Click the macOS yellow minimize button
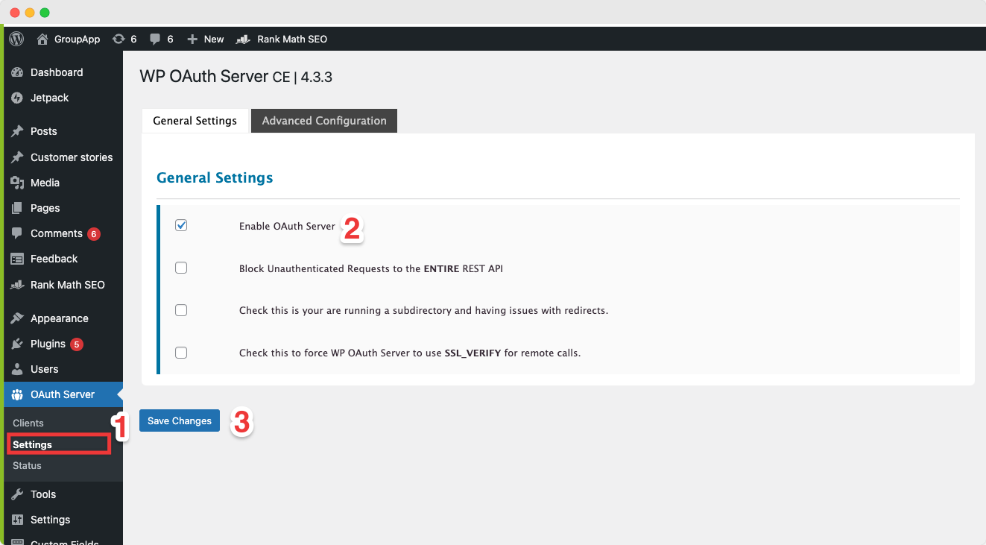Image resolution: width=986 pixels, height=545 pixels. 30,13
